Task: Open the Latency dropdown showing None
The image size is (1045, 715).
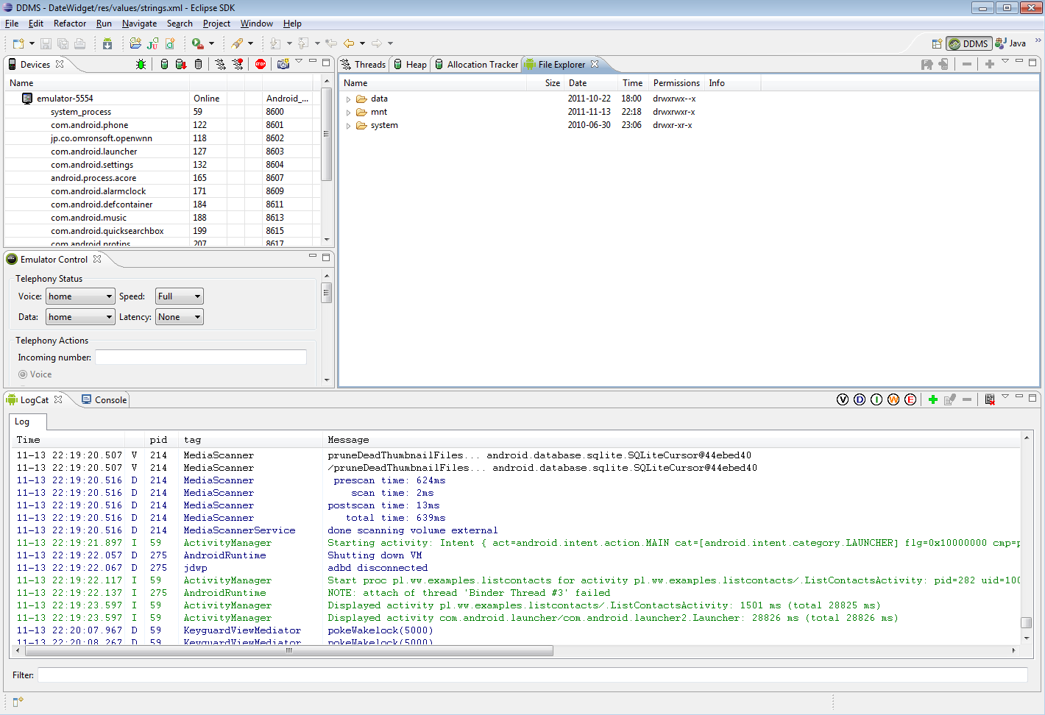Action: click(180, 317)
